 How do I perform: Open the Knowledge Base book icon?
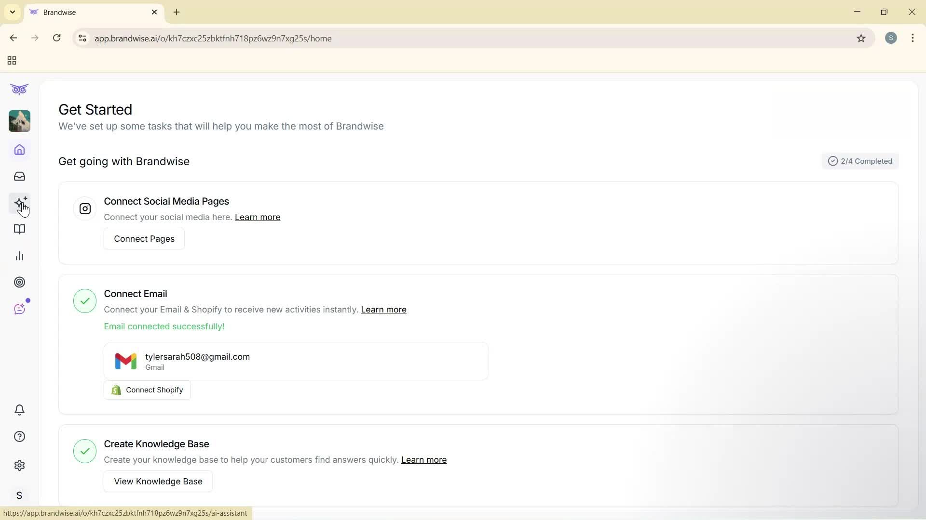(19, 230)
